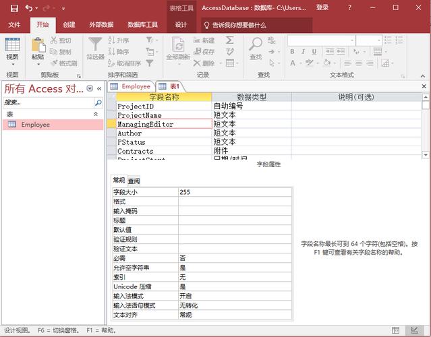Switch to the Create (创建) tab
Viewport: 431px width, 337px height.
tap(69, 25)
